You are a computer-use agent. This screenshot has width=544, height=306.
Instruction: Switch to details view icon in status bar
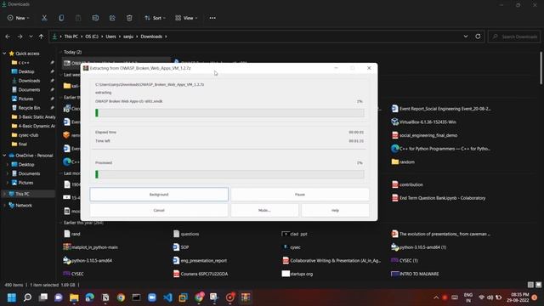click(530, 285)
